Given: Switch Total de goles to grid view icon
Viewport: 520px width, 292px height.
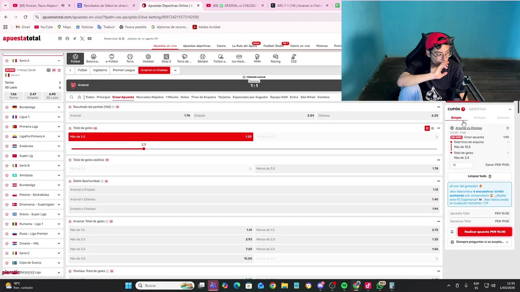Looking at the screenshot, I should click(x=427, y=128).
